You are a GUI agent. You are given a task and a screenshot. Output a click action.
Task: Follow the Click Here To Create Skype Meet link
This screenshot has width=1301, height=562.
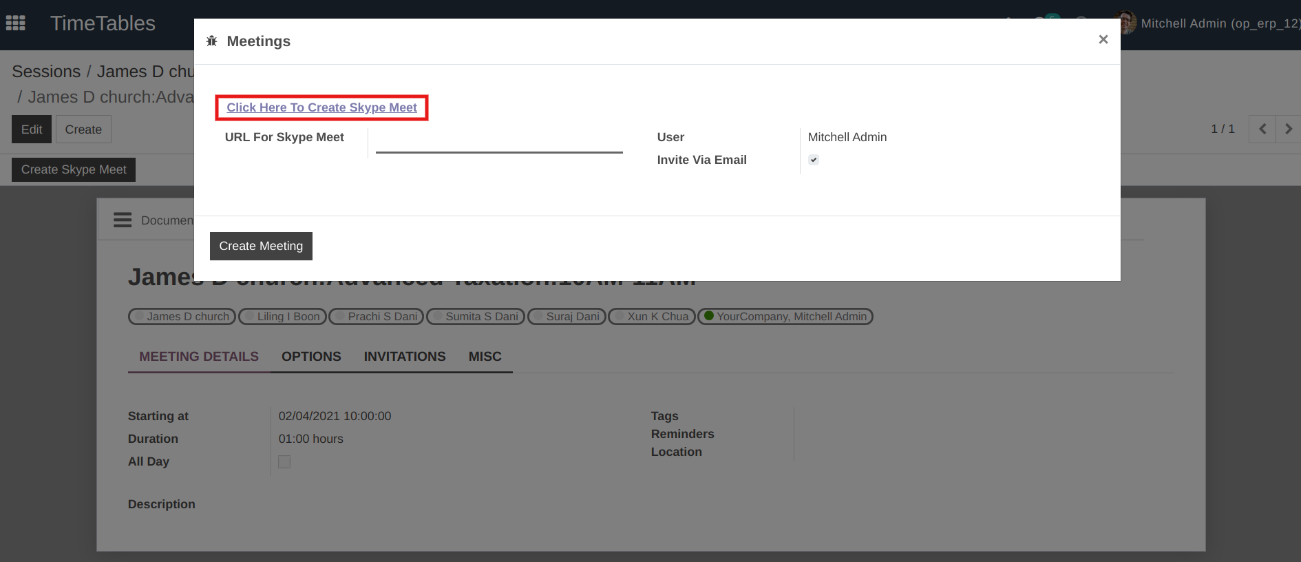(x=321, y=107)
